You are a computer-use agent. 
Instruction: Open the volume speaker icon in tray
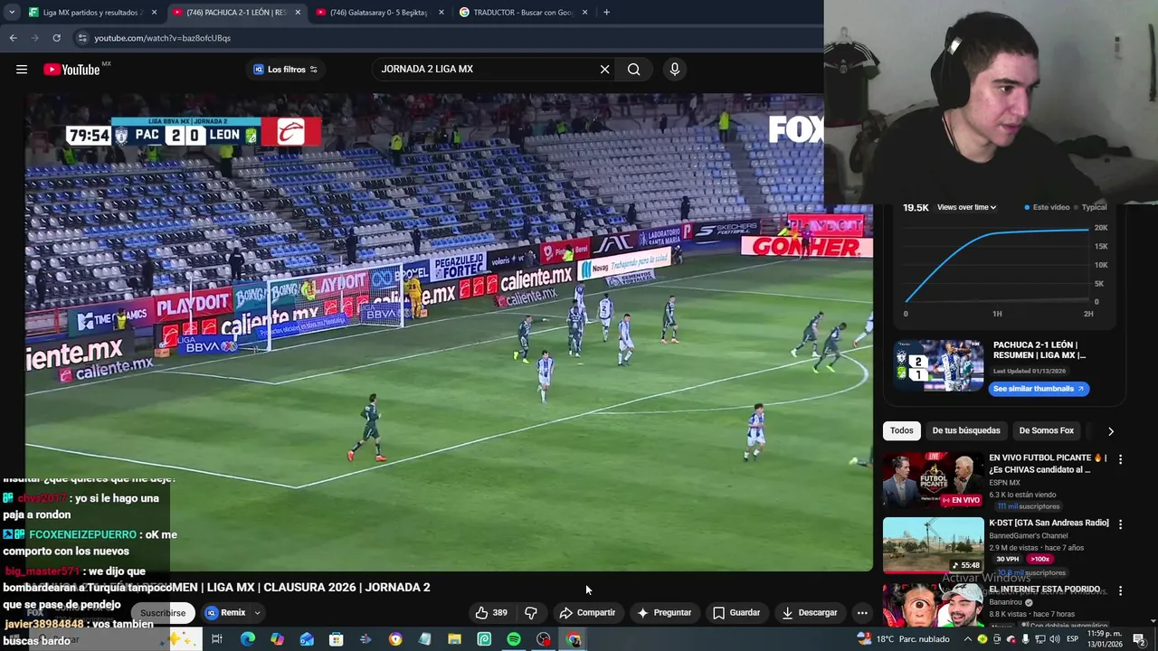coord(1054,639)
